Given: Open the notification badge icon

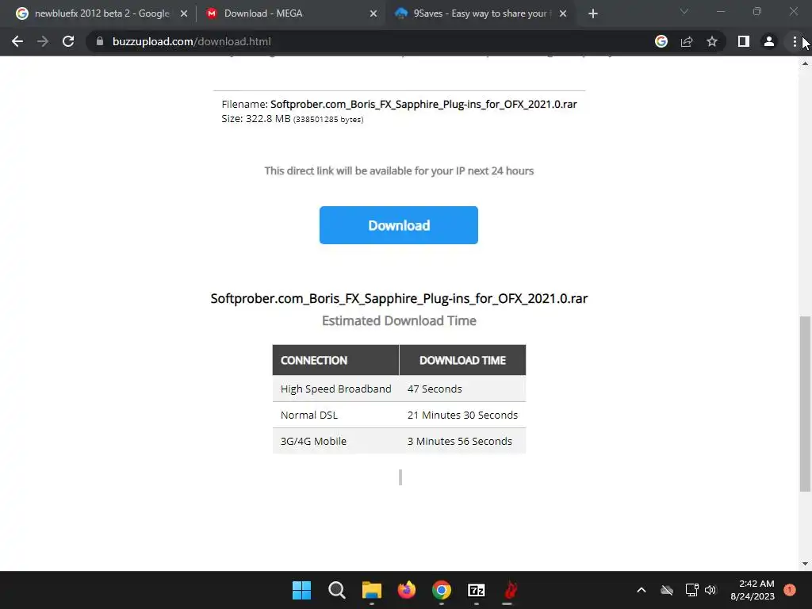Looking at the screenshot, I should click(790, 590).
